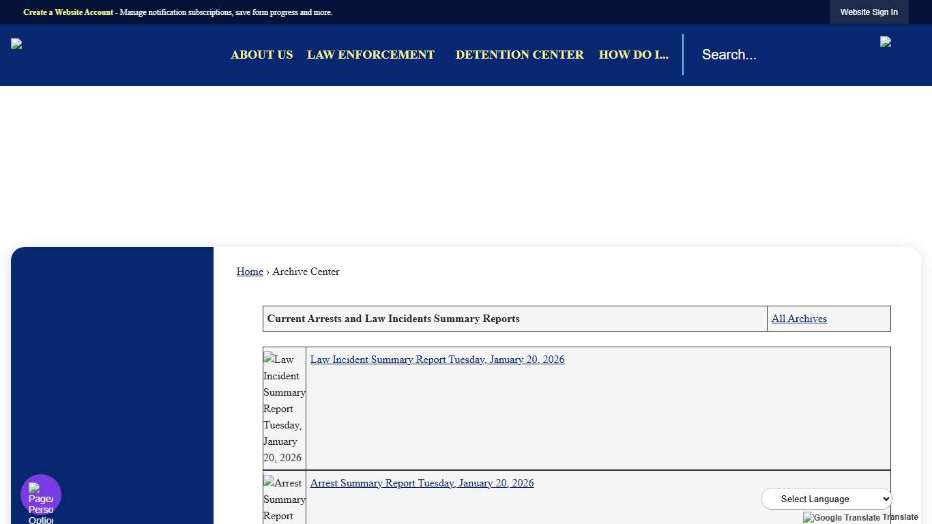Click inside the Search field
Viewport: 932px width, 524px height.
pyautogui.click(x=751, y=55)
